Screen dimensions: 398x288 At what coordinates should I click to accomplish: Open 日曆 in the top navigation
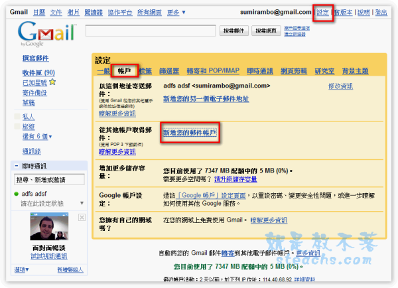(x=39, y=12)
